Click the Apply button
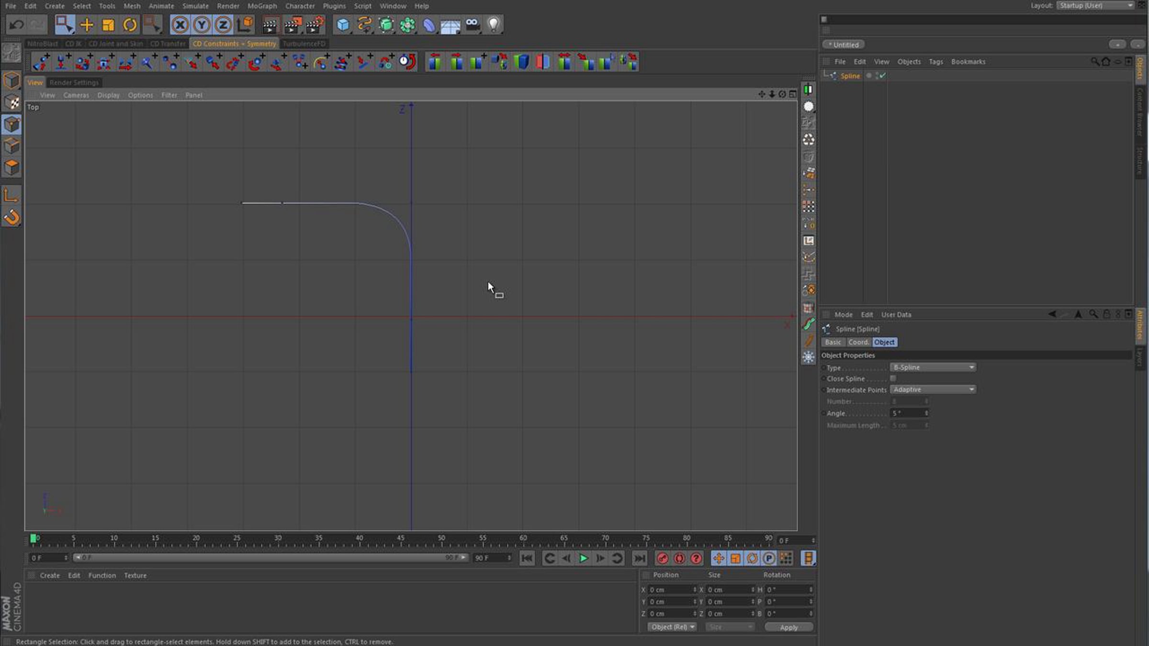 789,627
